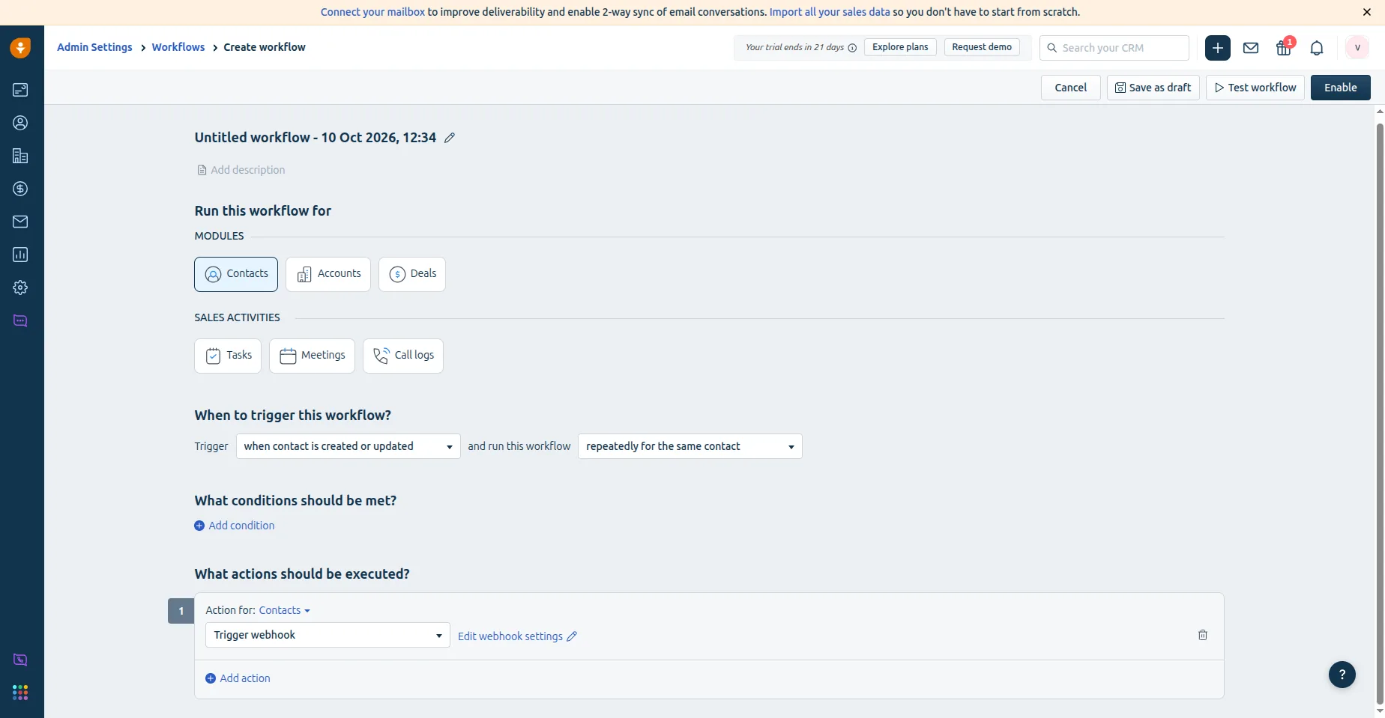
Task: Open the colorful app switcher grid
Action: 20,693
